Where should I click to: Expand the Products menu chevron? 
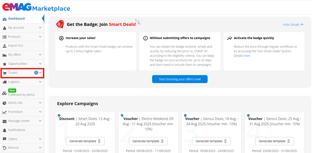point(40,37)
